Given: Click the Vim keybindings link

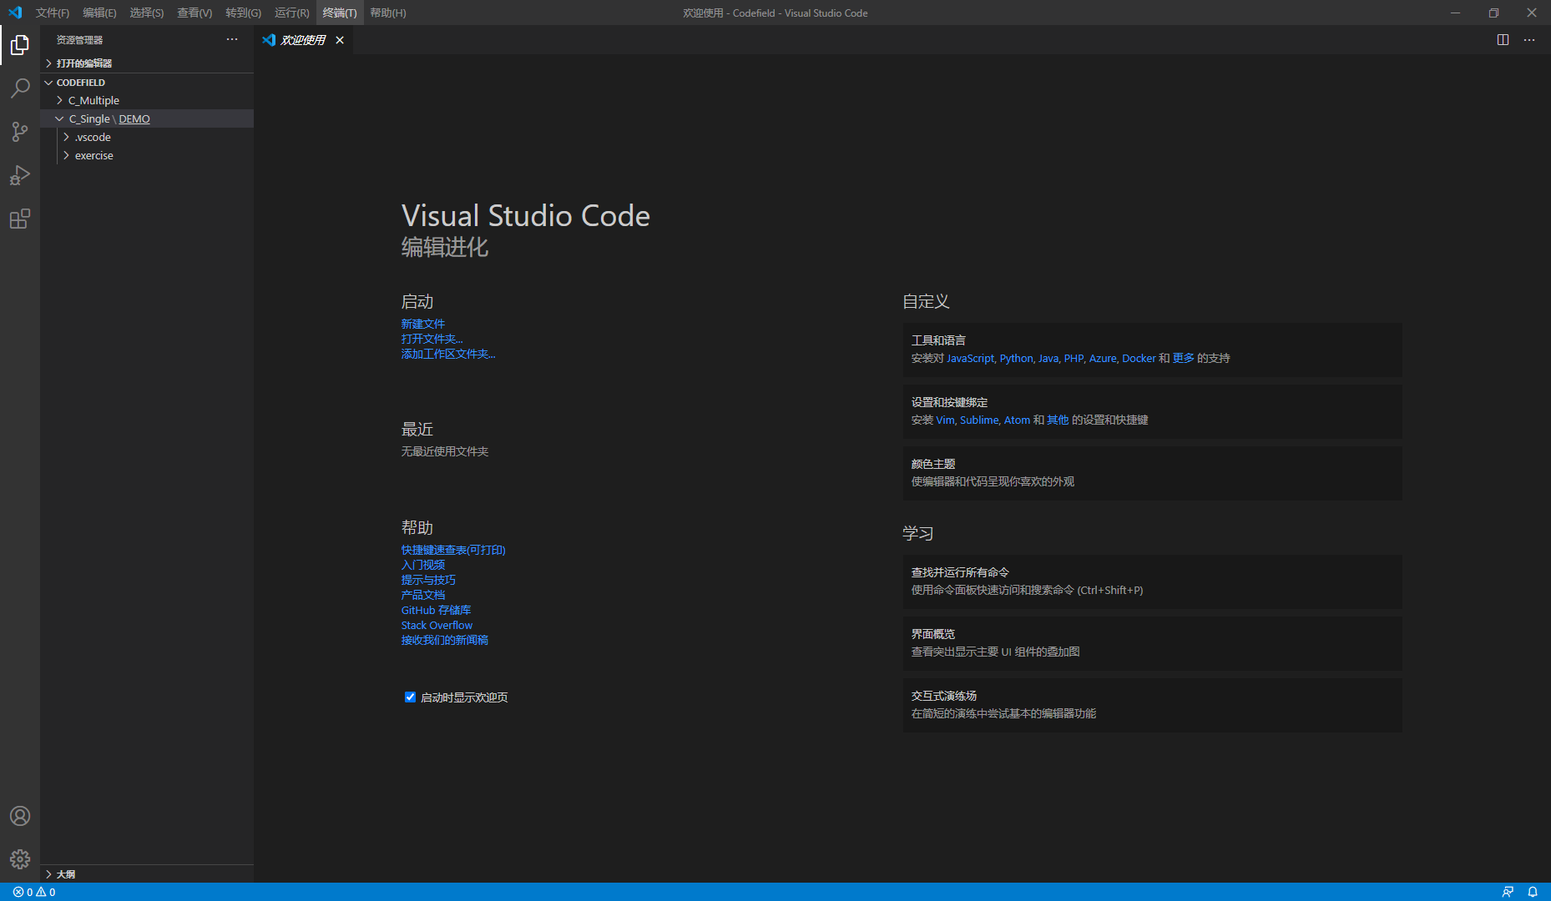Looking at the screenshot, I should coord(945,420).
